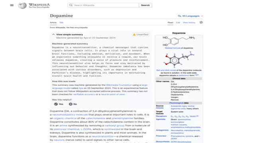Click the Unverified warning triangle icon
The height and width of the screenshot is (143, 255).
(x=134, y=35)
